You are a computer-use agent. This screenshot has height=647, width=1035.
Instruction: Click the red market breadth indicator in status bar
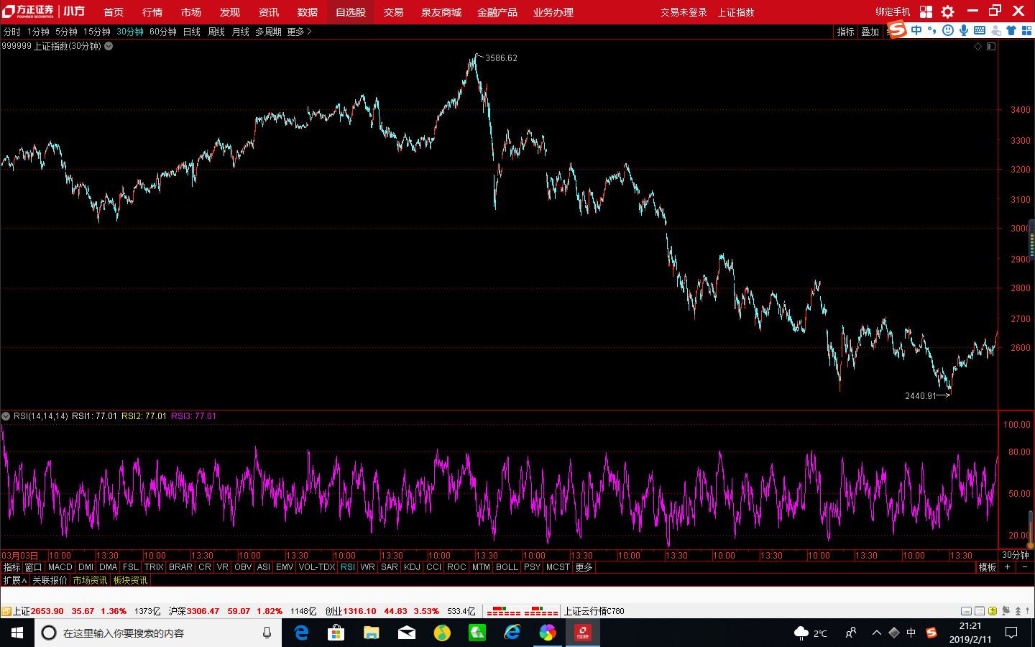(522, 611)
